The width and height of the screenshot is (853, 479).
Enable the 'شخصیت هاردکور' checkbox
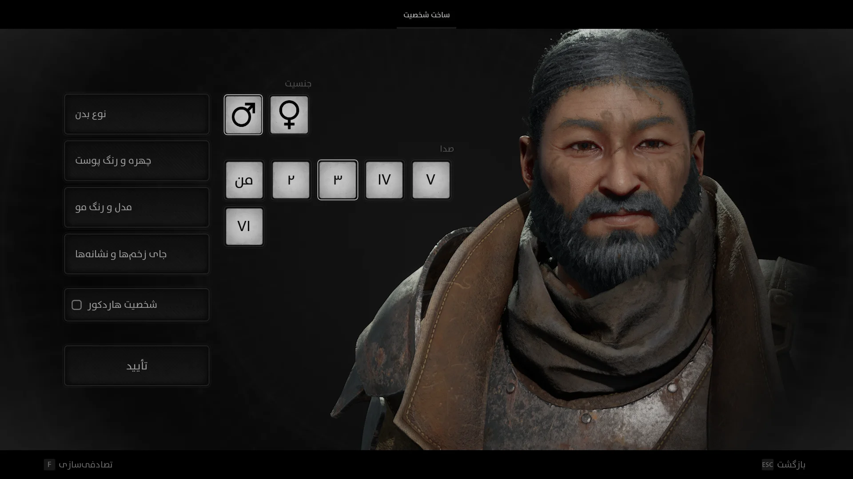click(x=76, y=305)
